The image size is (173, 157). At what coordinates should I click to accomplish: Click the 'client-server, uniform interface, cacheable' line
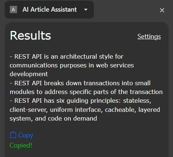[x=85, y=110]
